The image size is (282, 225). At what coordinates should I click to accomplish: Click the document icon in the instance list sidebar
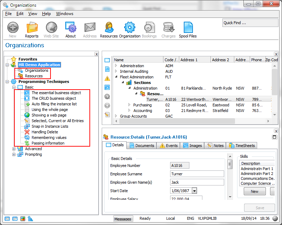107,69
